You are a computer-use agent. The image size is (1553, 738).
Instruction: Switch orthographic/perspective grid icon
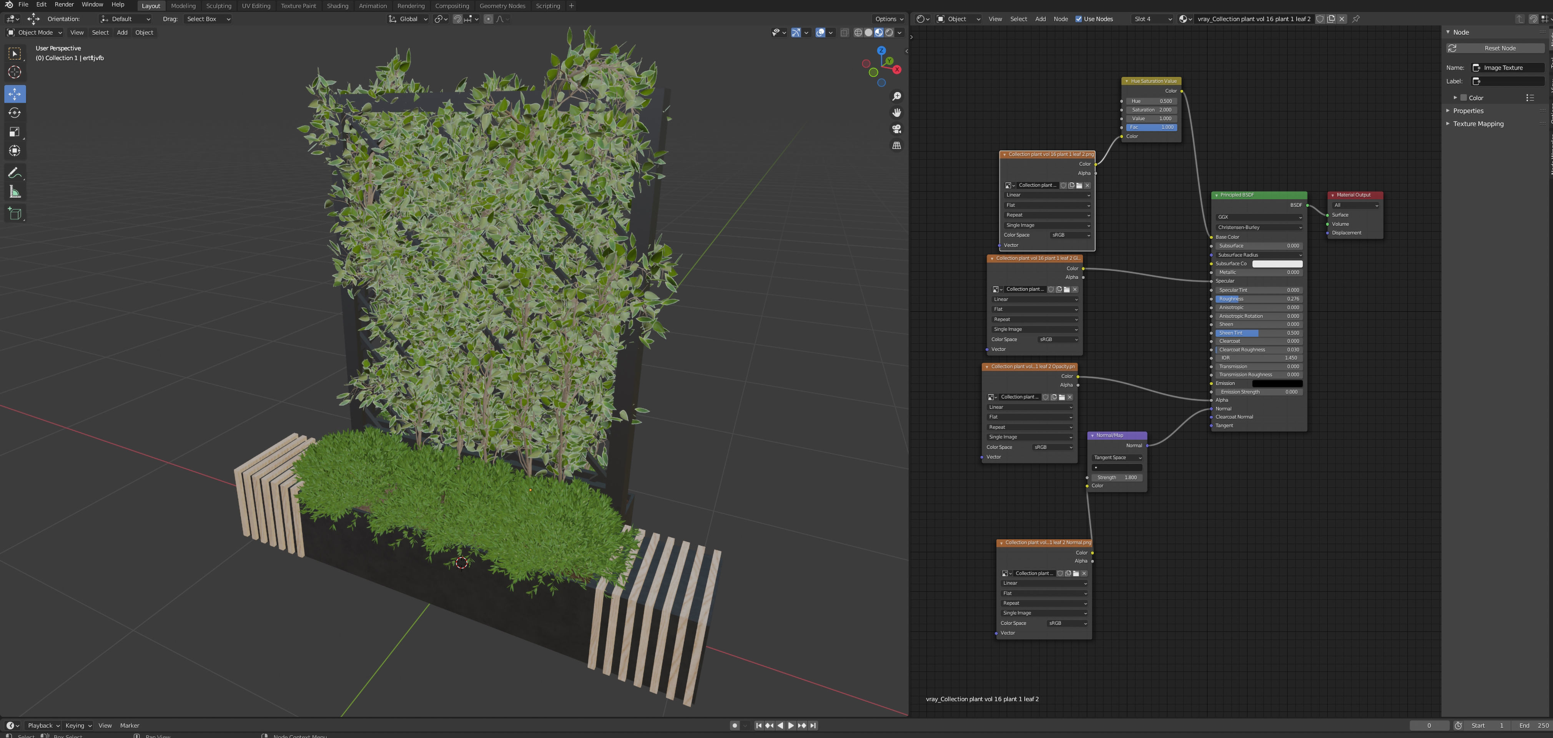pos(896,145)
